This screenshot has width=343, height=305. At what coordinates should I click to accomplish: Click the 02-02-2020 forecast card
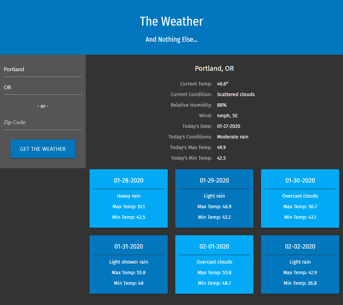click(x=300, y=264)
